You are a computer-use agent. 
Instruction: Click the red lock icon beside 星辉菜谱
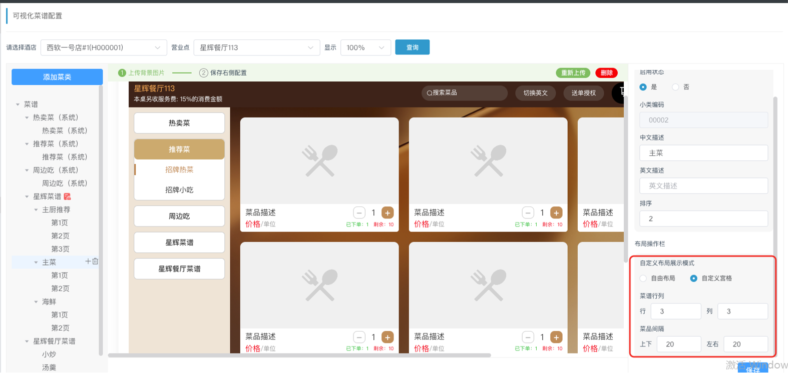[67, 196]
